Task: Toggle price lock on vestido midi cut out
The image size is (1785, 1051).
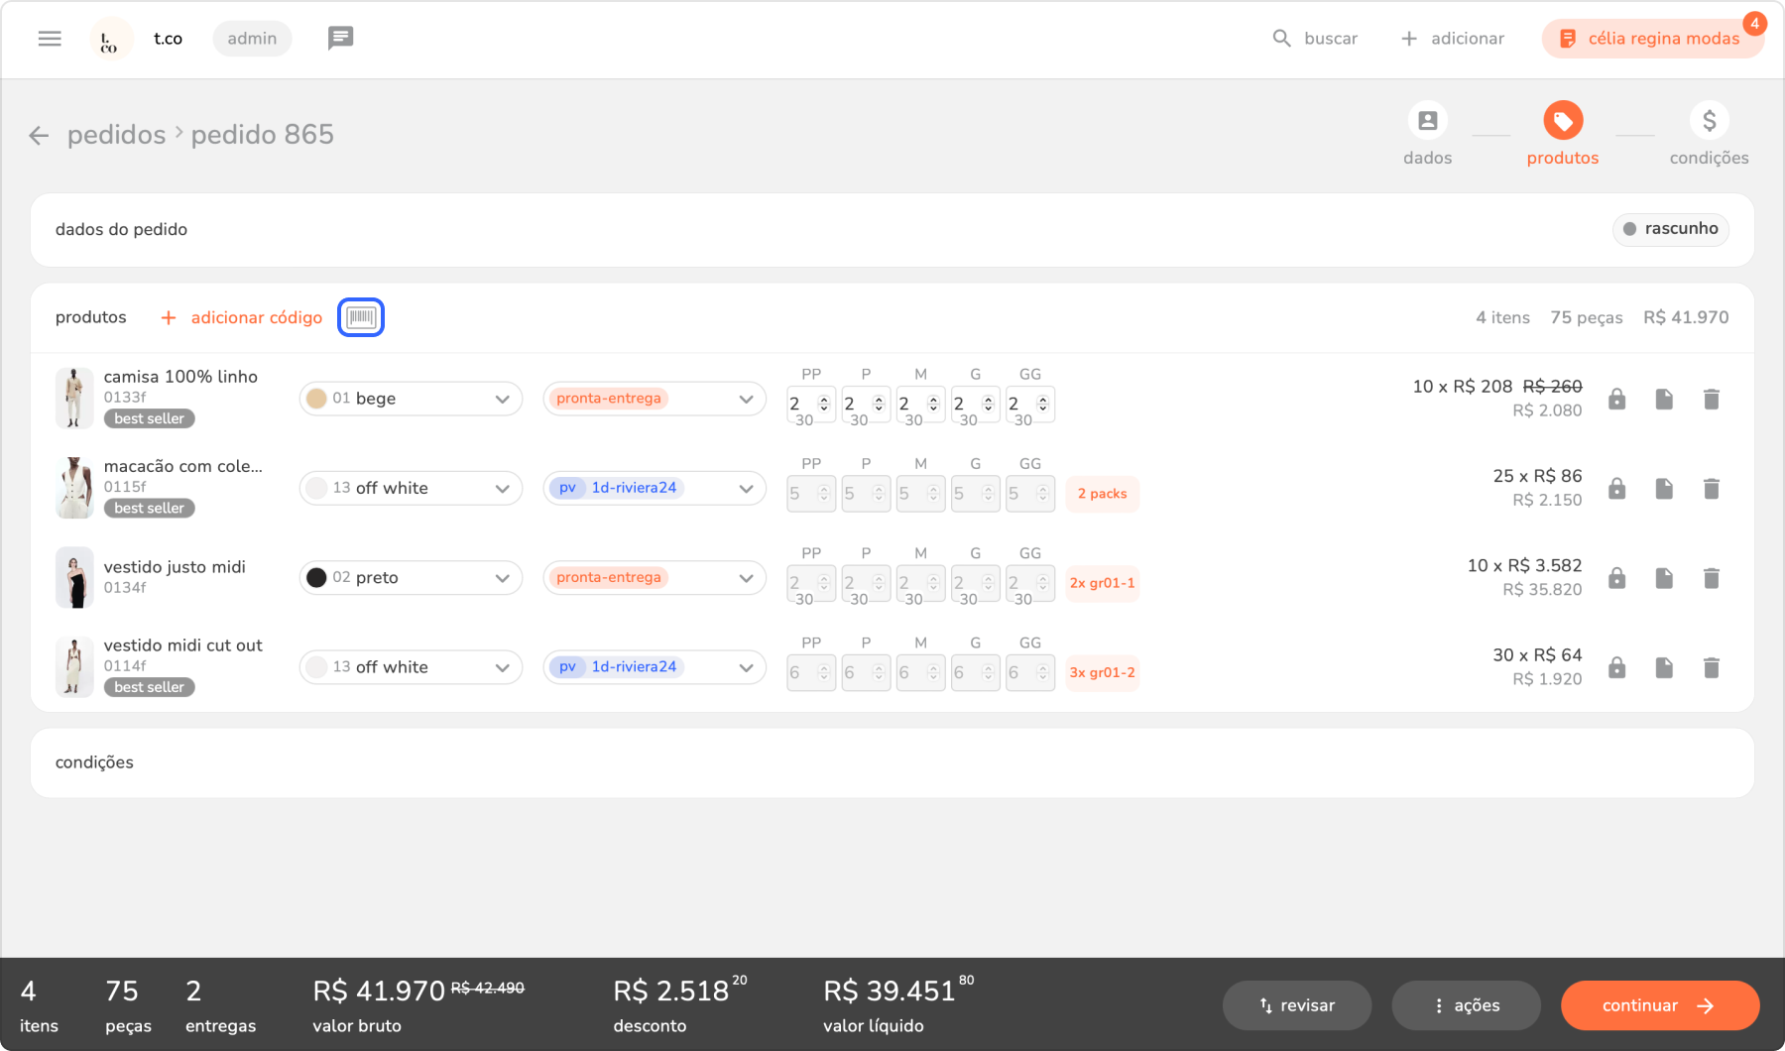Action: pyautogui.click(x=1616, y=668)
